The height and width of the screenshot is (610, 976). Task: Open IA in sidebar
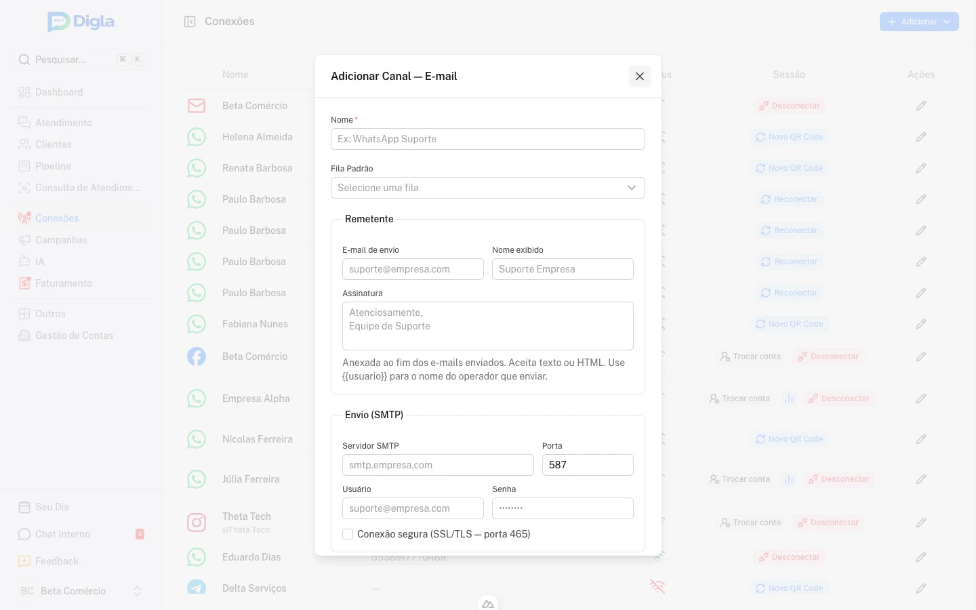coord(81,262)
